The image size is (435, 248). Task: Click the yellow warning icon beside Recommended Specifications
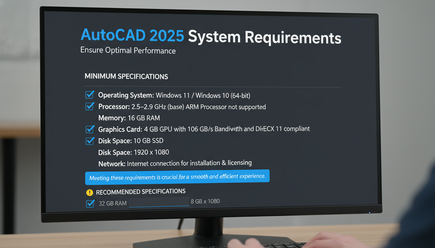click(x=90, y=192)
